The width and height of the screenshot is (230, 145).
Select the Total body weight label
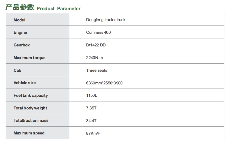(x=30, y=108)
